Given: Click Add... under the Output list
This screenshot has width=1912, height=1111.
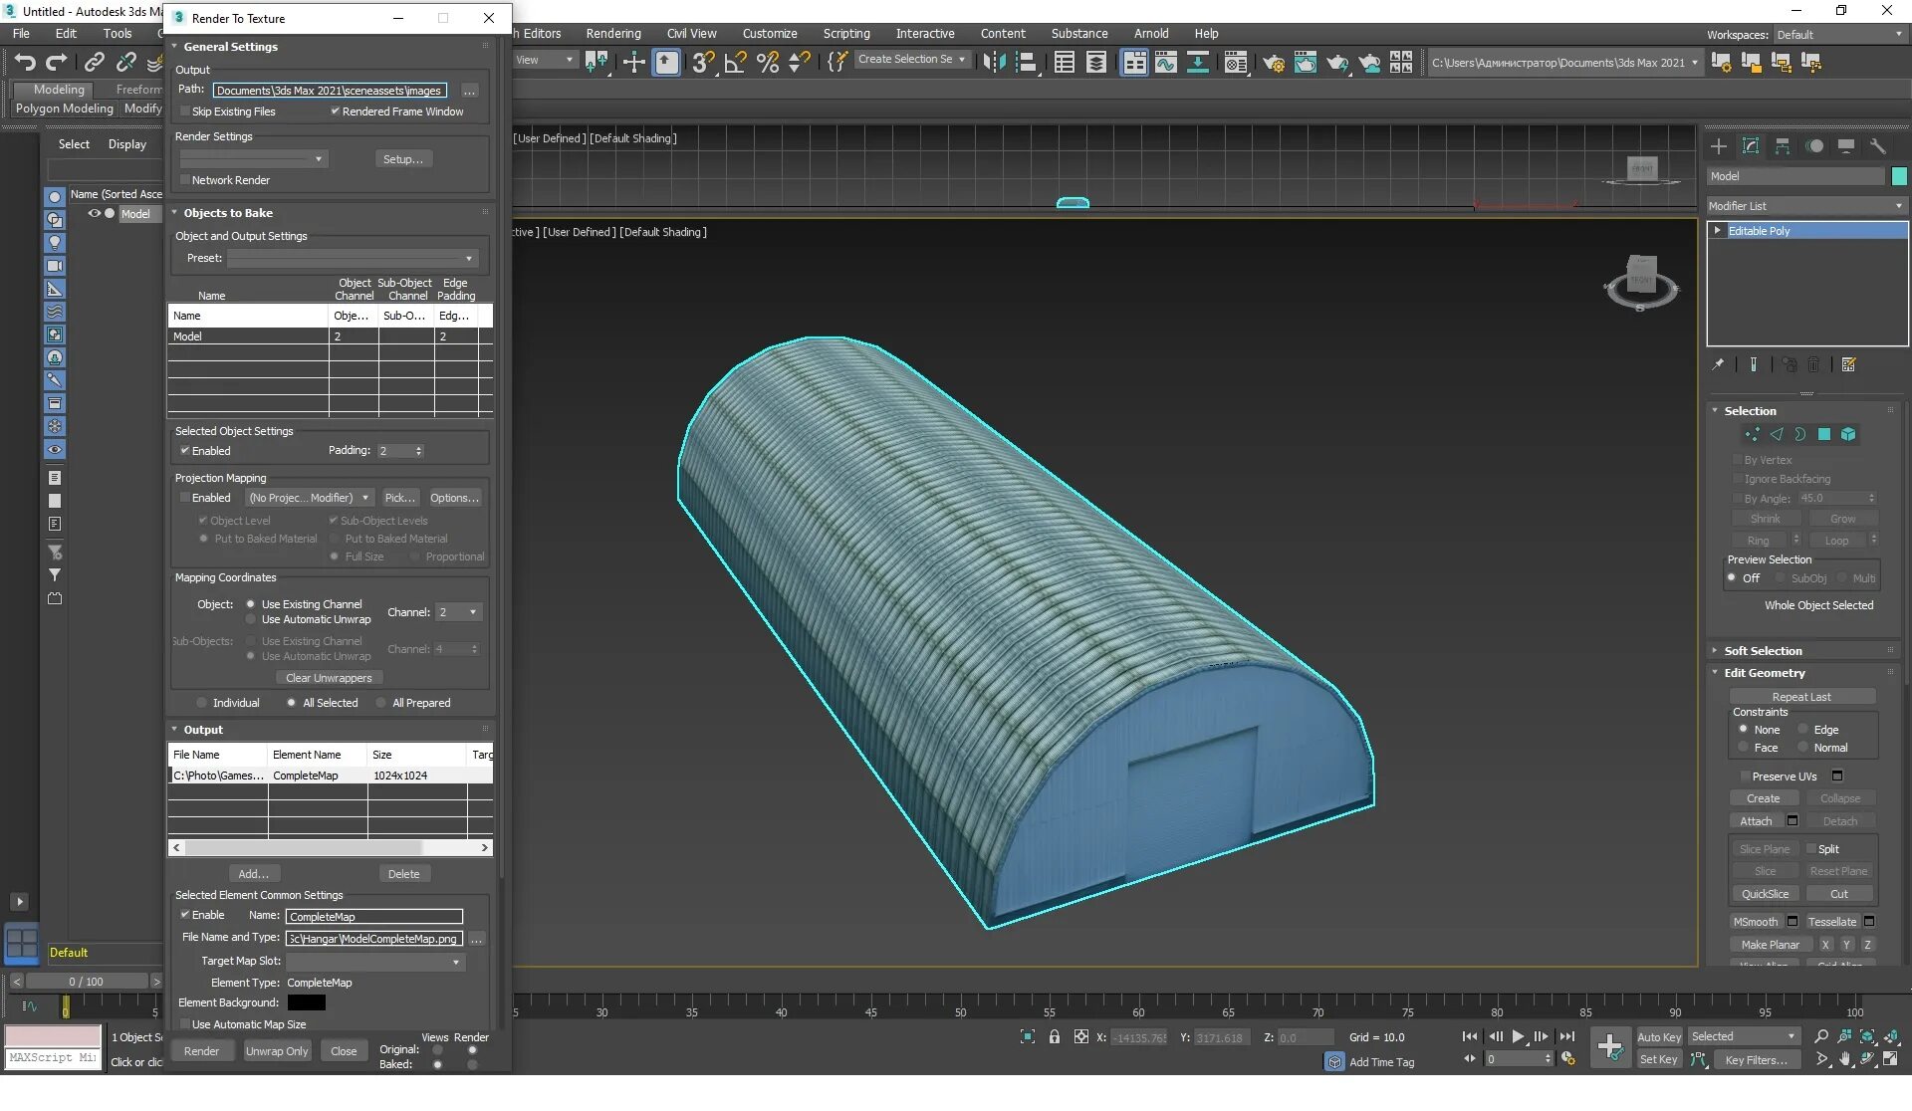Looking at the screenshot, I should [x=254, y=874].
